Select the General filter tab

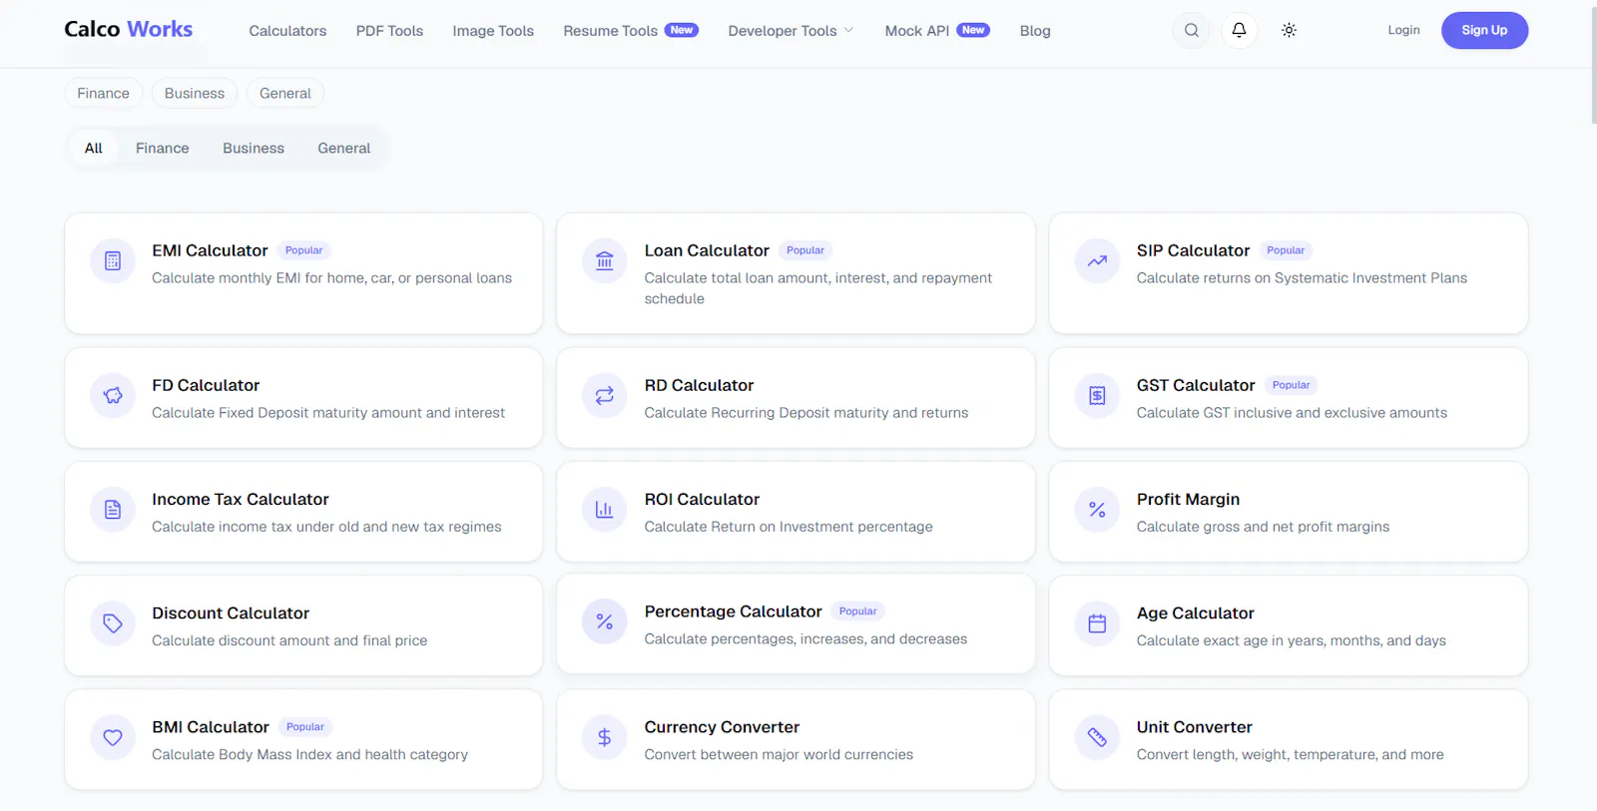pos(344,148)
